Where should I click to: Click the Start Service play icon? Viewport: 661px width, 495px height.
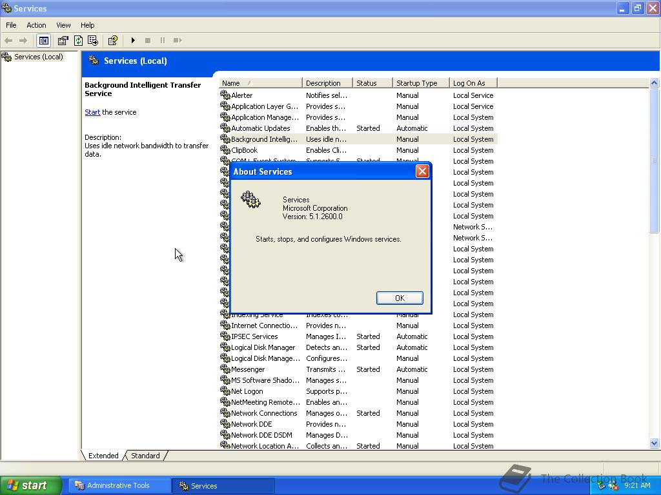click(133, 41)
